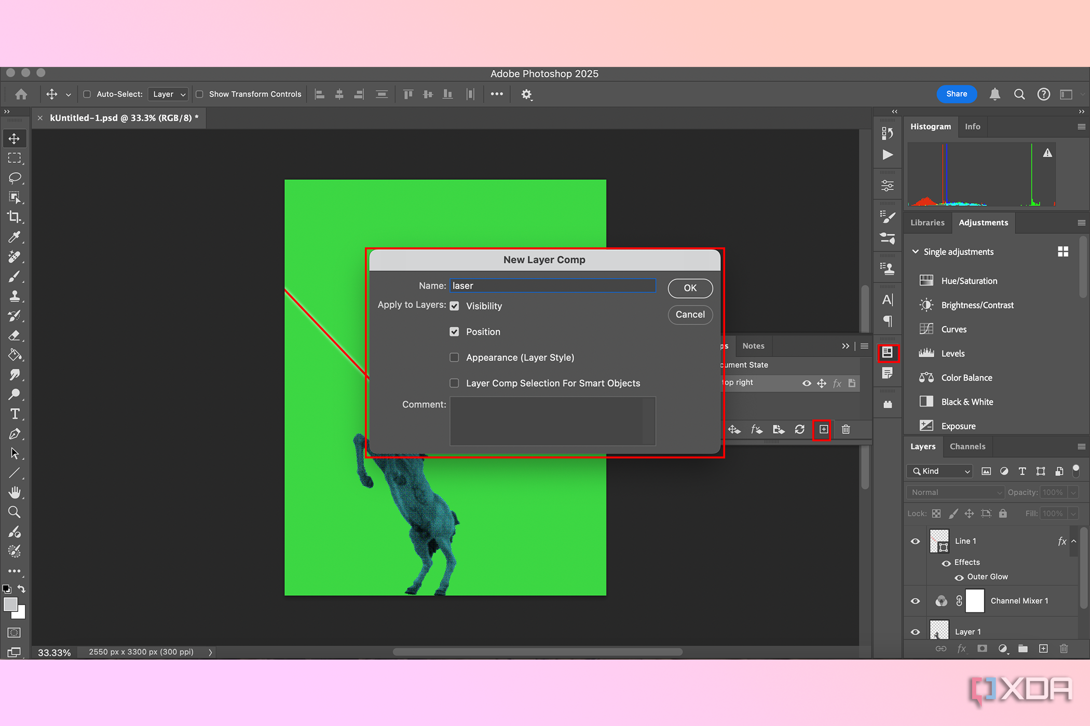
Task: Open more align options (three dots)
Action: point(497,94)
